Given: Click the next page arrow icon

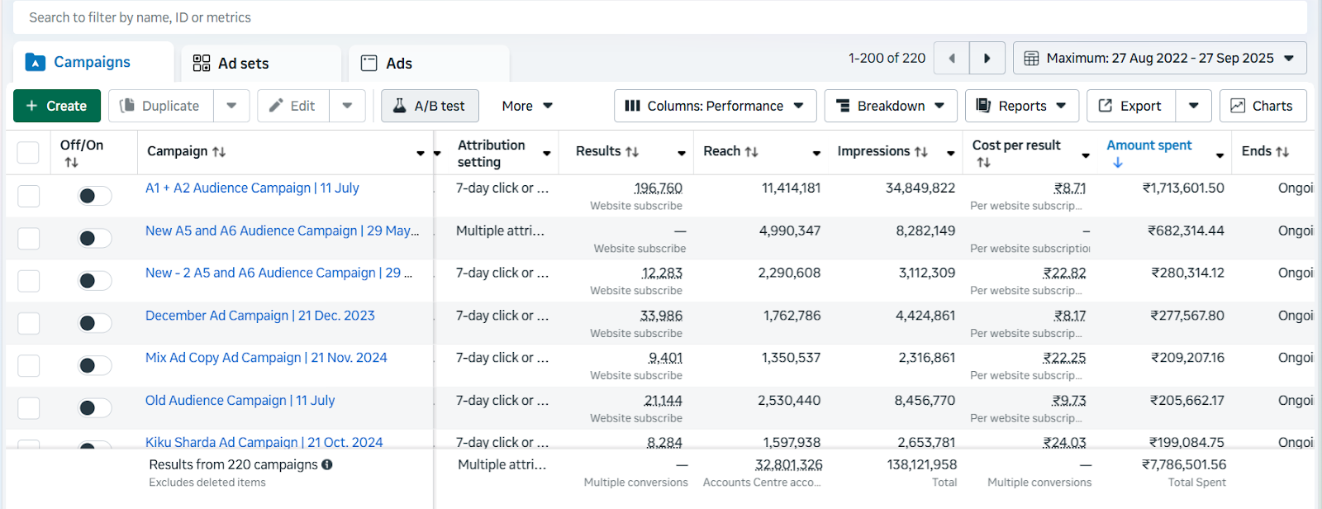Looking at the screenshot, I should click(x=987, y=59).
